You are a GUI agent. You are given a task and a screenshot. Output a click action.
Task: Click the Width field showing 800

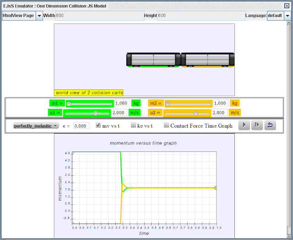coord(100,16)
